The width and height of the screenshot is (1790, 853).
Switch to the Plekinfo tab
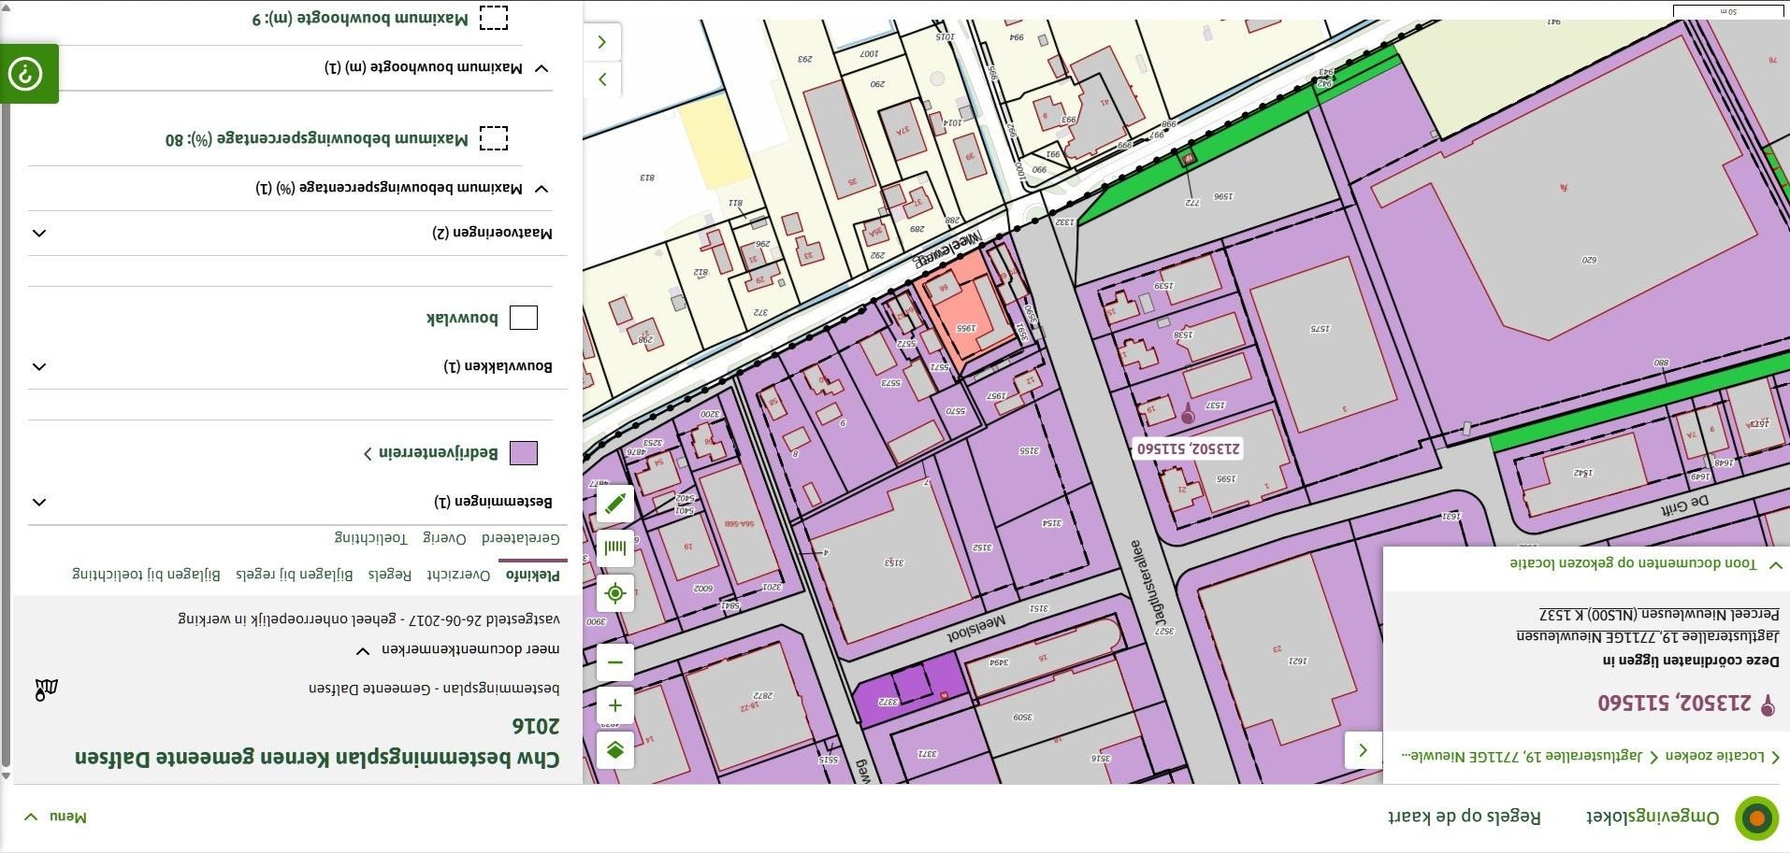click(533, 575)
